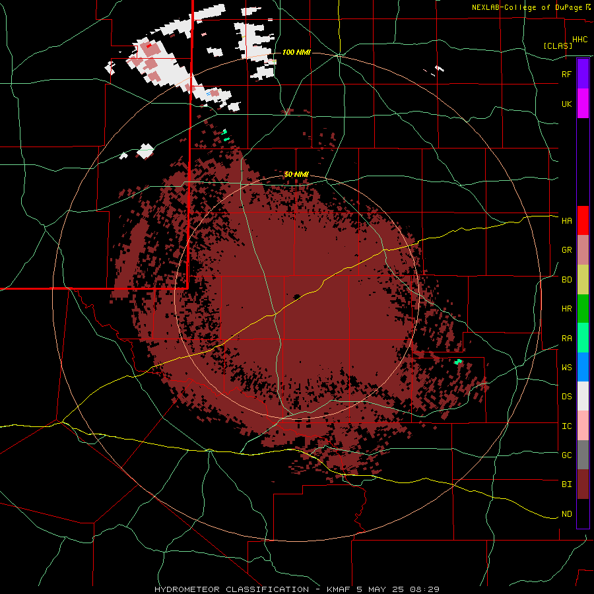Click the HR legend label
This screenshot has height=594, width=594.
click(566, 309)
